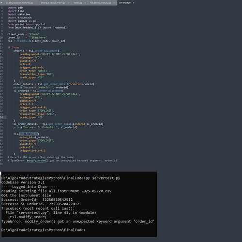This screenshot has width=242, height=242.
Task: Click 'Got the instrument file' terminal line
Action: coord(26,195)
